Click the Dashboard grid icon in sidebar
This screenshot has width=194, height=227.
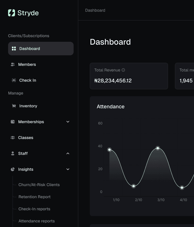(x=14, y=49)
